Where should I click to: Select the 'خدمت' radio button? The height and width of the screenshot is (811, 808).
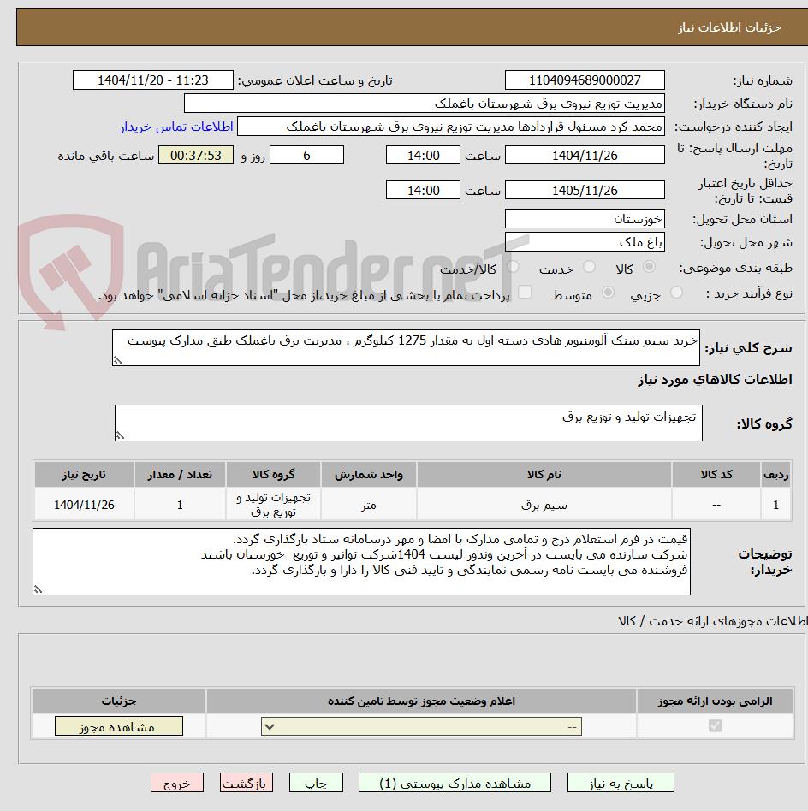click(589, 267)
